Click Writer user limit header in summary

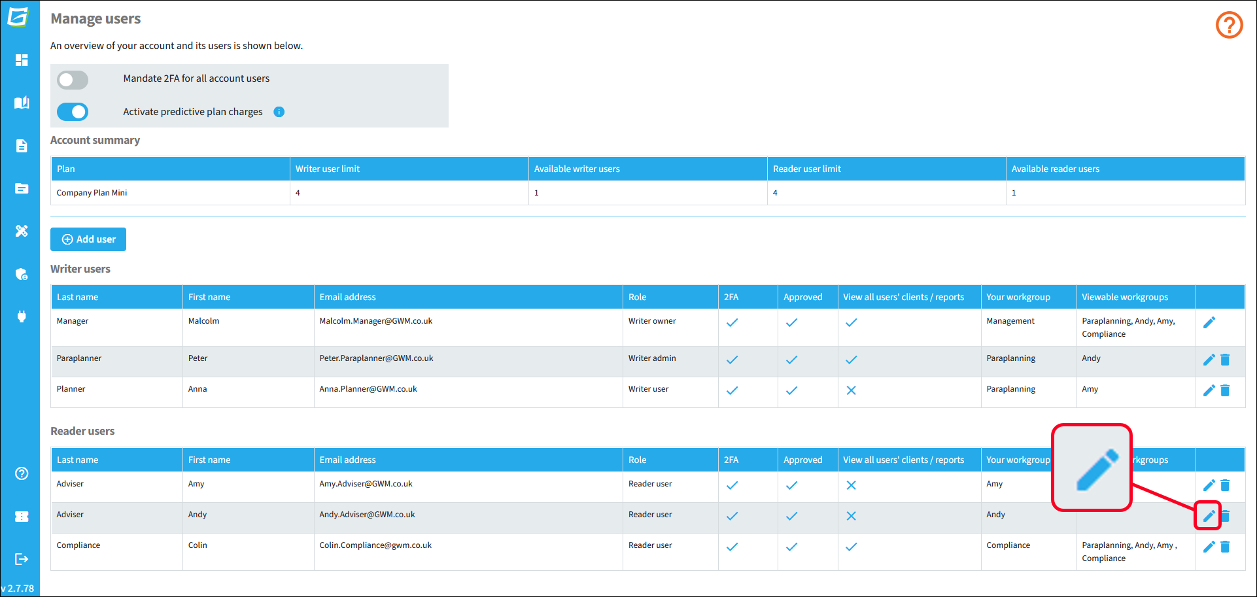tap(409, 169)
